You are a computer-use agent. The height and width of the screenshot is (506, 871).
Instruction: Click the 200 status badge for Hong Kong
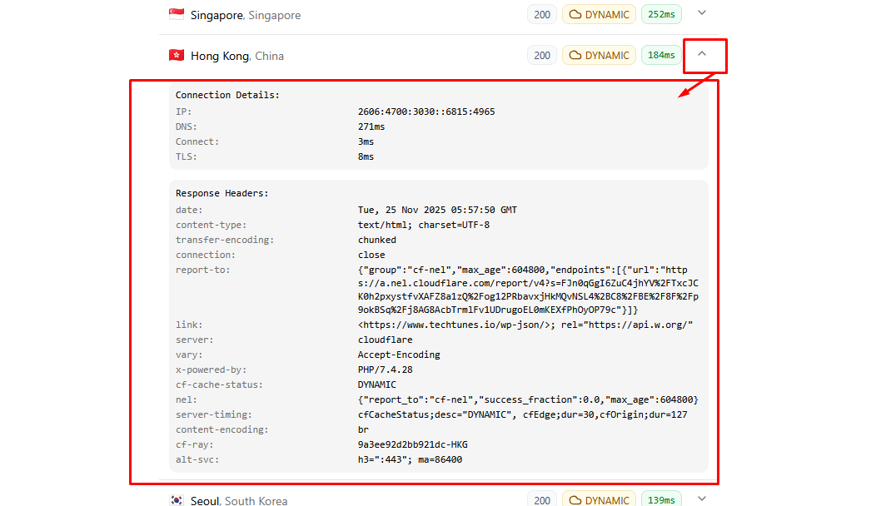542,56
